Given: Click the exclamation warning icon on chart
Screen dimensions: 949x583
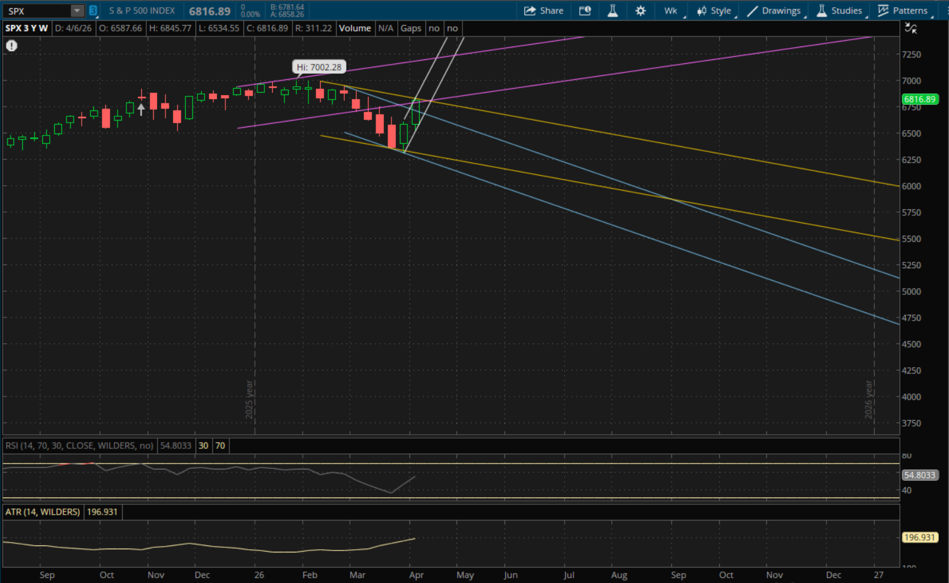Looking at the screenshot, I should coord(11,45).
